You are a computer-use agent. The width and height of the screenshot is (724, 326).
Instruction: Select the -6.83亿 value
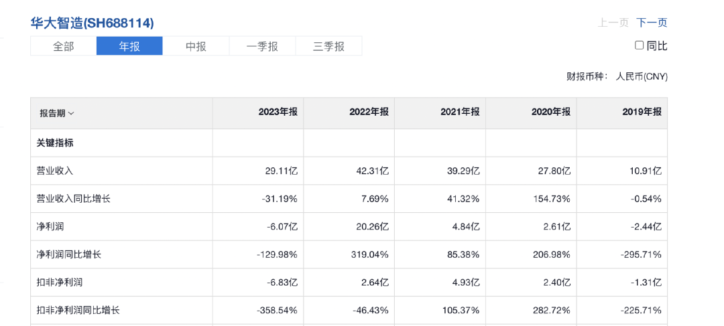coord(284,282)
